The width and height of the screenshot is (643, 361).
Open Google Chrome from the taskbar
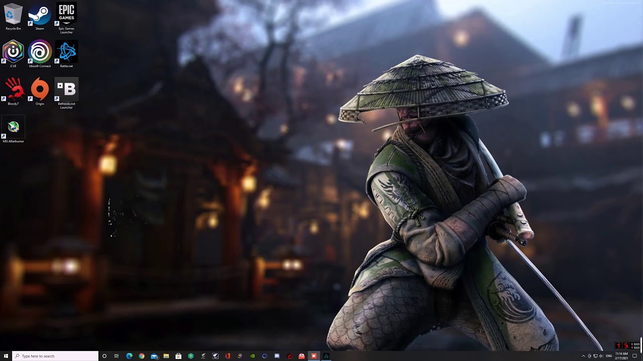(x=142, y=356)
